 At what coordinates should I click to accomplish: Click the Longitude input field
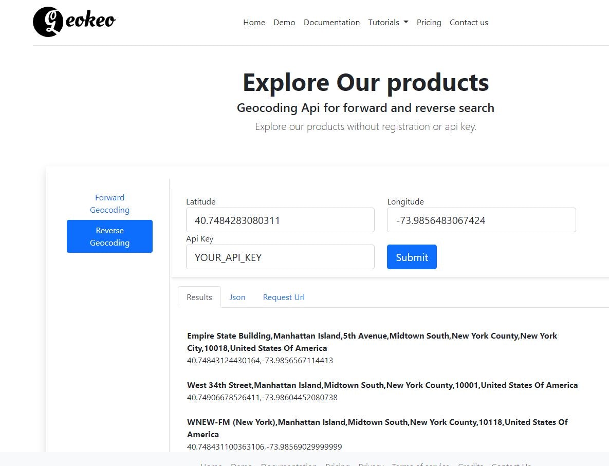481,220
